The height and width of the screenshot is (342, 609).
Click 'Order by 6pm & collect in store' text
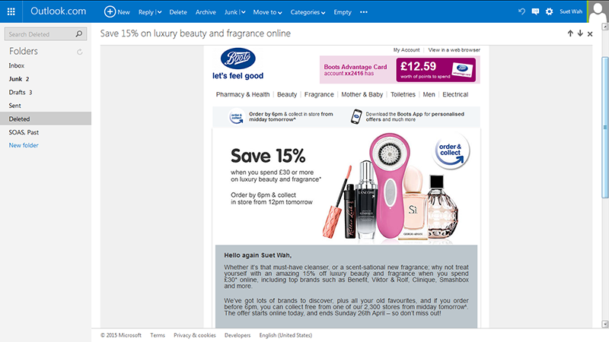click(291, 117)
